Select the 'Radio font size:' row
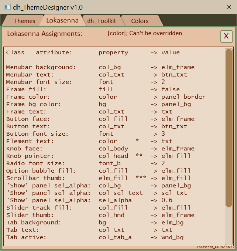 tap(85, 163)
